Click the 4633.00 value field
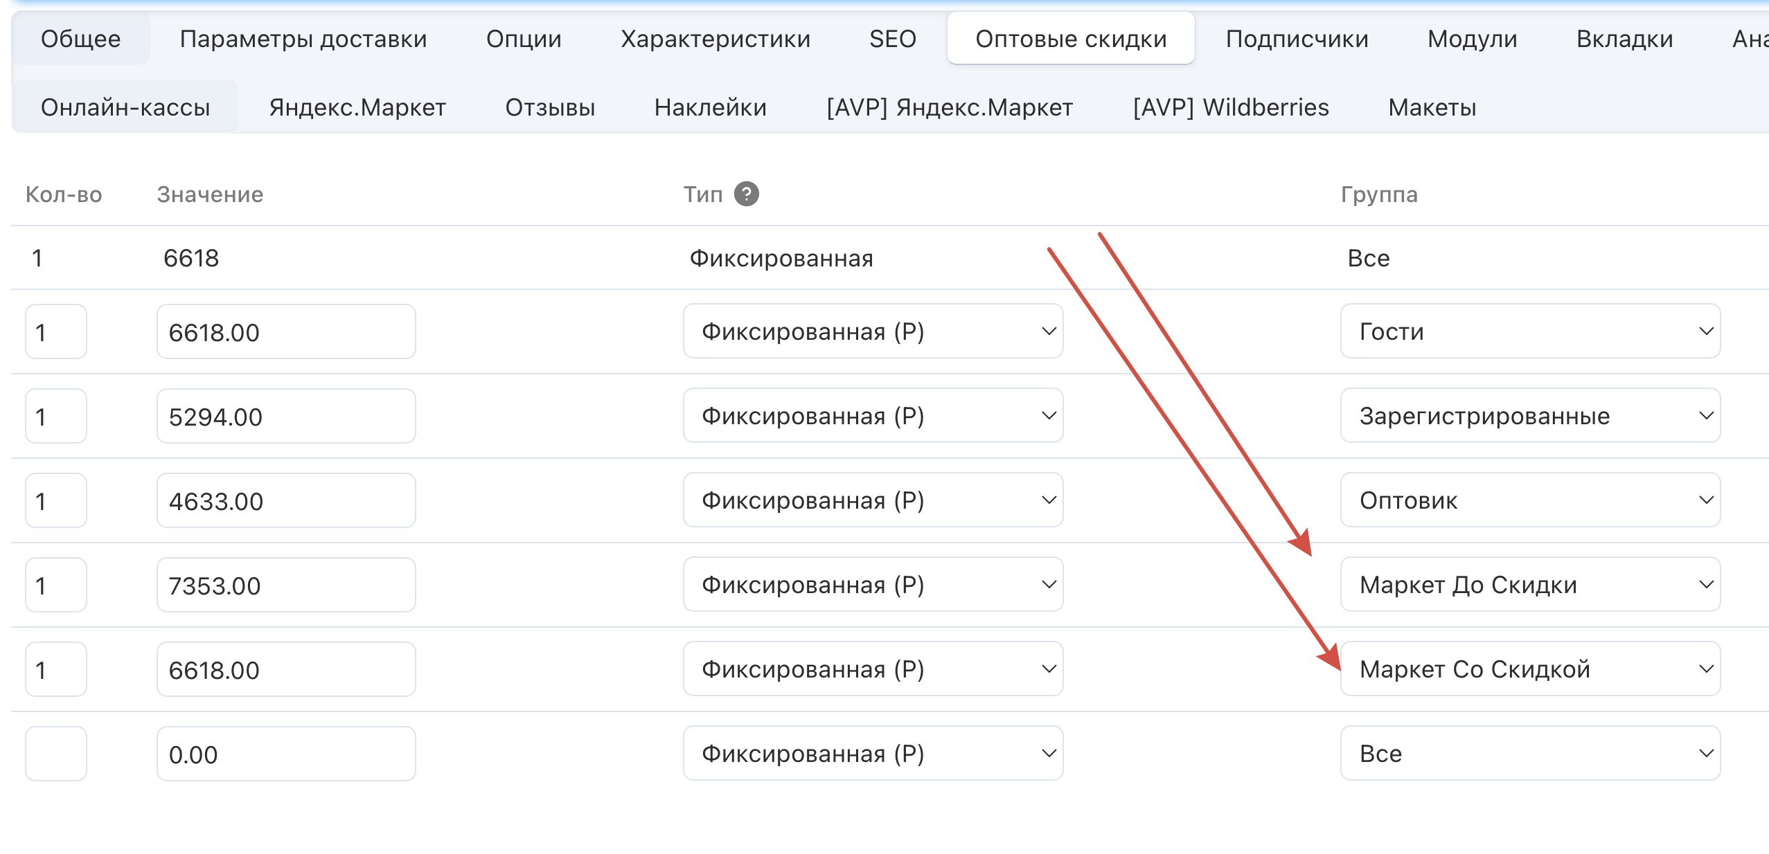The width and height of the screenshot is (1769, 854). point(285,501)
